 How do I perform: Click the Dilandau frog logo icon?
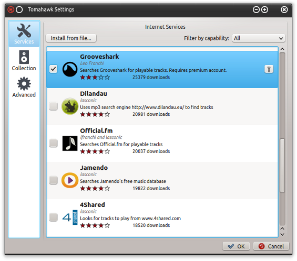pos(70,106)
